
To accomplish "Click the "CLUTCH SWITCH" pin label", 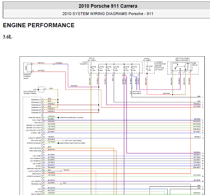I will 35,171.
